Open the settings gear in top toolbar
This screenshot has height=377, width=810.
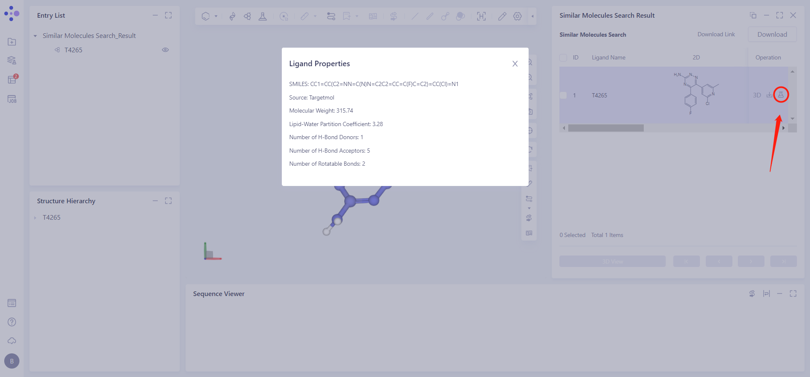pos(517,16)
